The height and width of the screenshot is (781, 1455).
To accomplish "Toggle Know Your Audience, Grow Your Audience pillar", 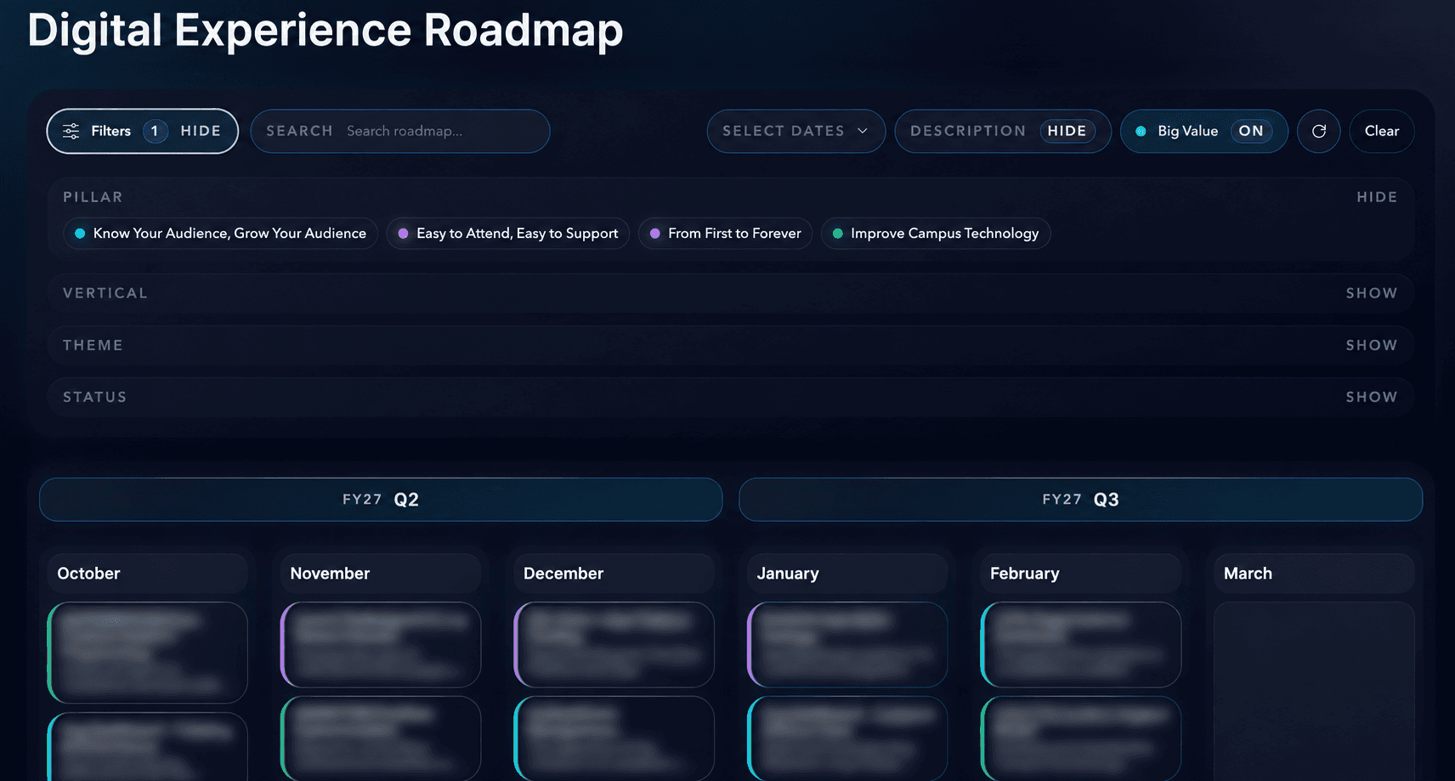I will pos(221,234).
